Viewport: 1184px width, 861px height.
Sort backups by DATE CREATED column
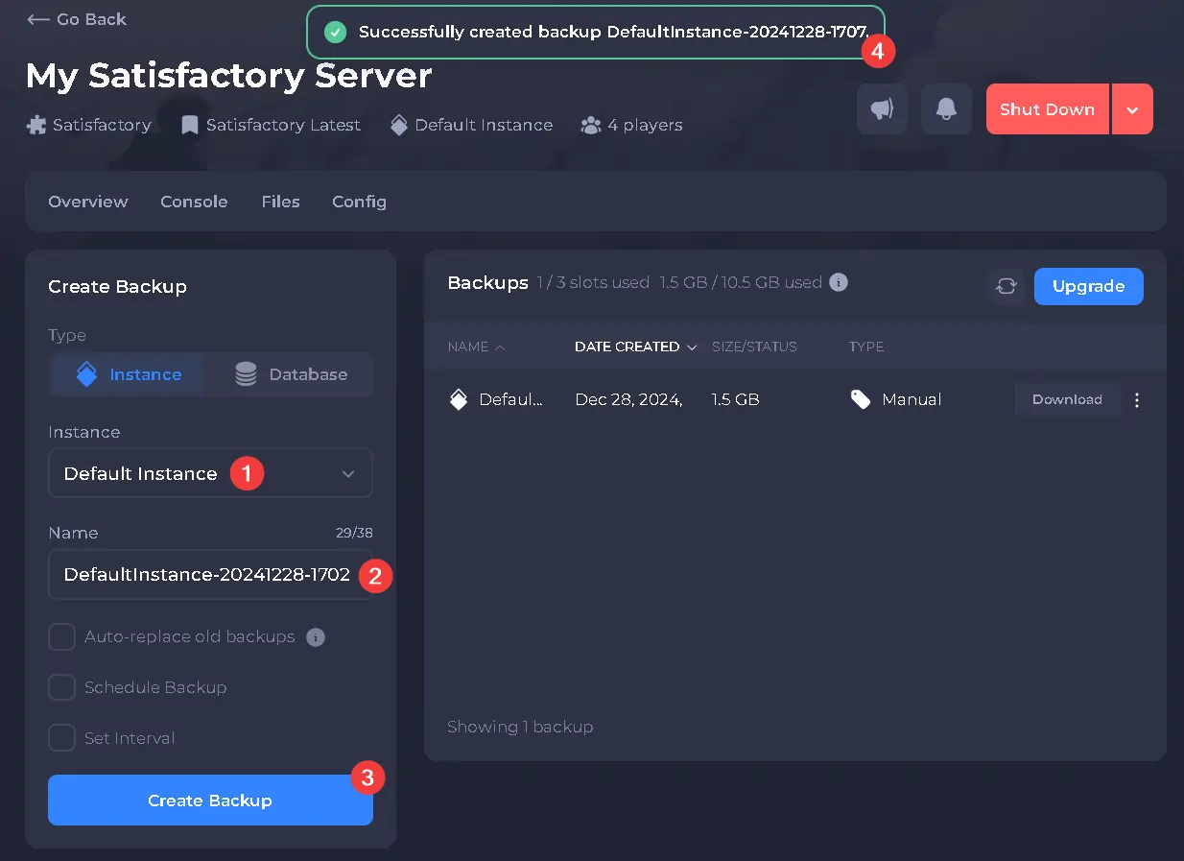click(635, 347)
